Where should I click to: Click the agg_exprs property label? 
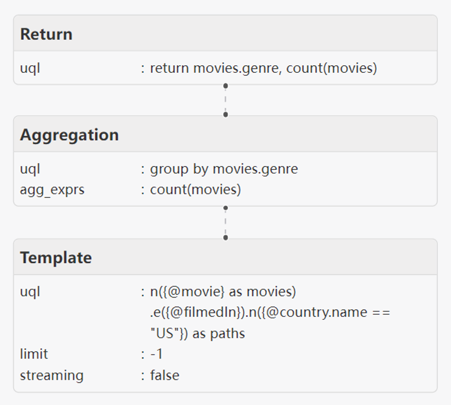click(52, 190)
